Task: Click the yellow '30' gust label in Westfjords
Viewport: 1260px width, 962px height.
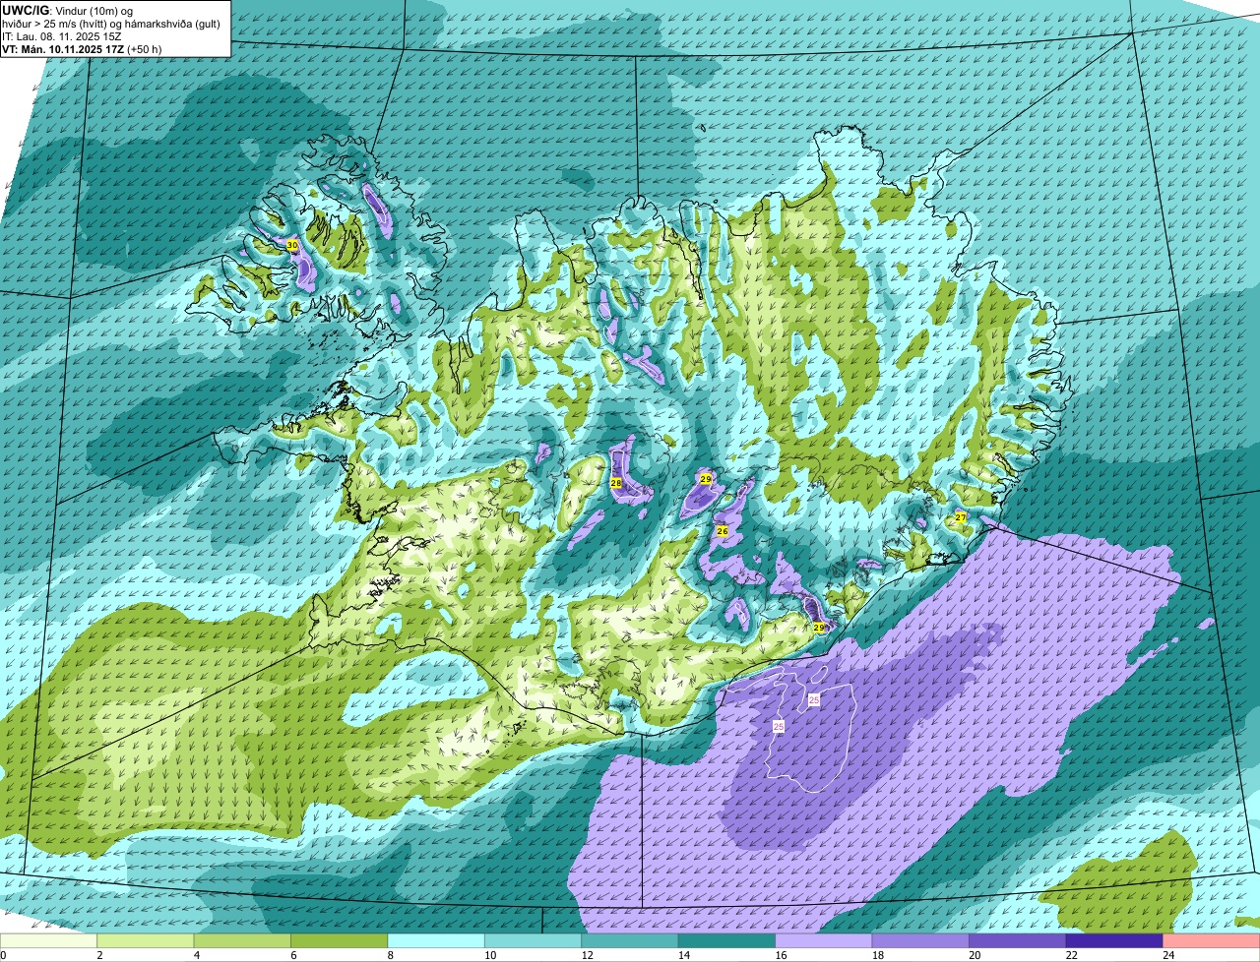Action: (x=292, y=244)
